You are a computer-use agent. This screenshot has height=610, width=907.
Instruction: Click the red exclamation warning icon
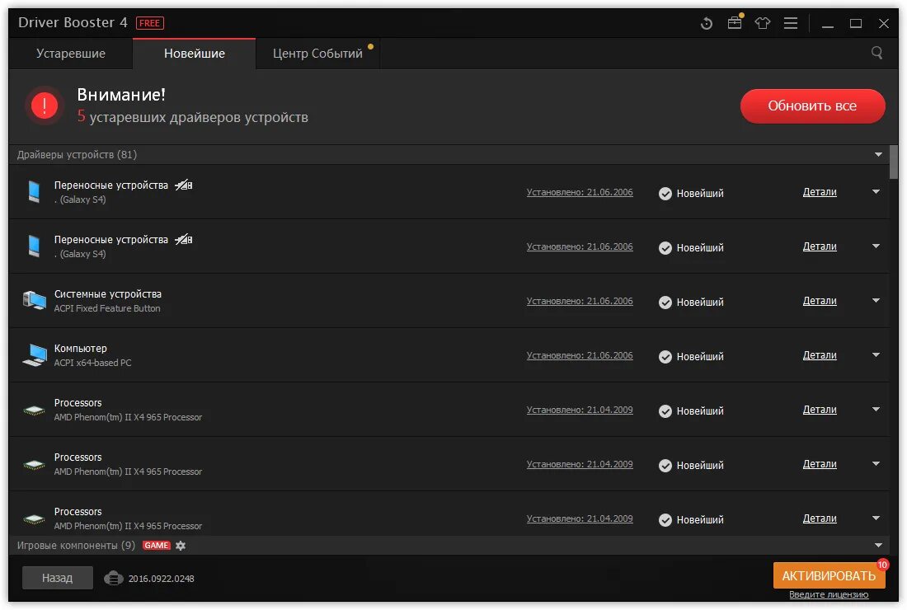pyautogui.click(x=45, y=106)
